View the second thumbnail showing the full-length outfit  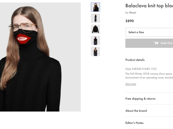(x=95, y=18)
